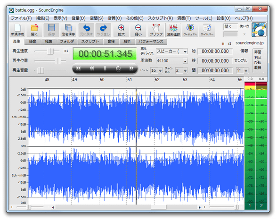Click the 始 start time field
This screenshot has width=277, height=220.
click(215, 51)
